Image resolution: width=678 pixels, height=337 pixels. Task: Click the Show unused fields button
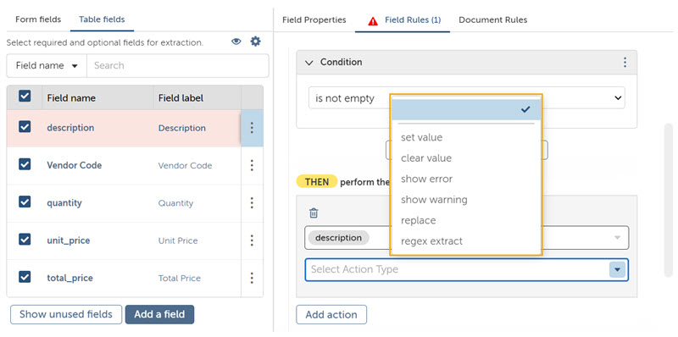[66, 314]
